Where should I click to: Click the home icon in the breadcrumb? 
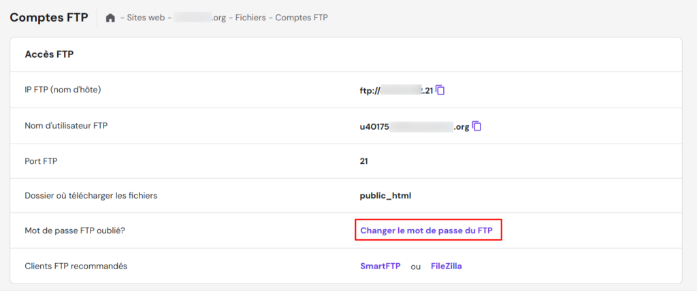coord(110,18)
